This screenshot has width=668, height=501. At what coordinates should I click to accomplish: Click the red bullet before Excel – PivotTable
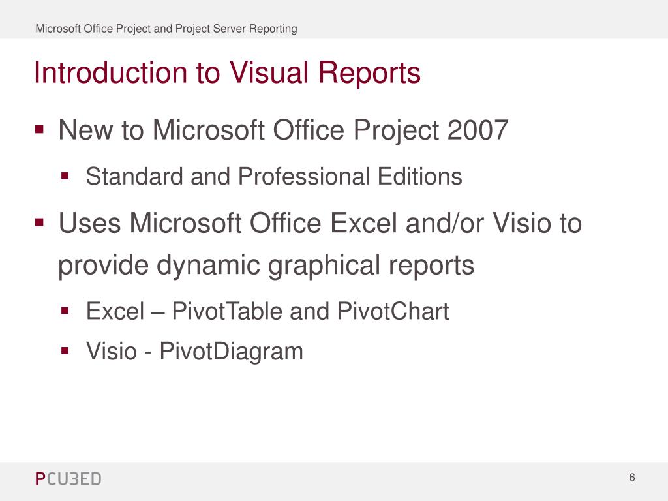tap(65, 311)
